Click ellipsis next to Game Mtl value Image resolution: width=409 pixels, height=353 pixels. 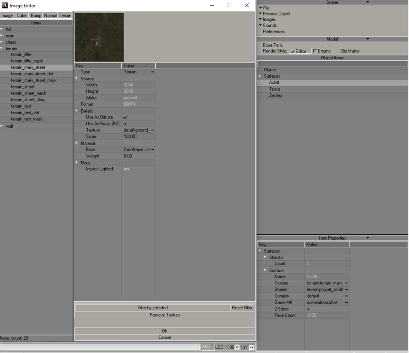(x=346, y=303)
